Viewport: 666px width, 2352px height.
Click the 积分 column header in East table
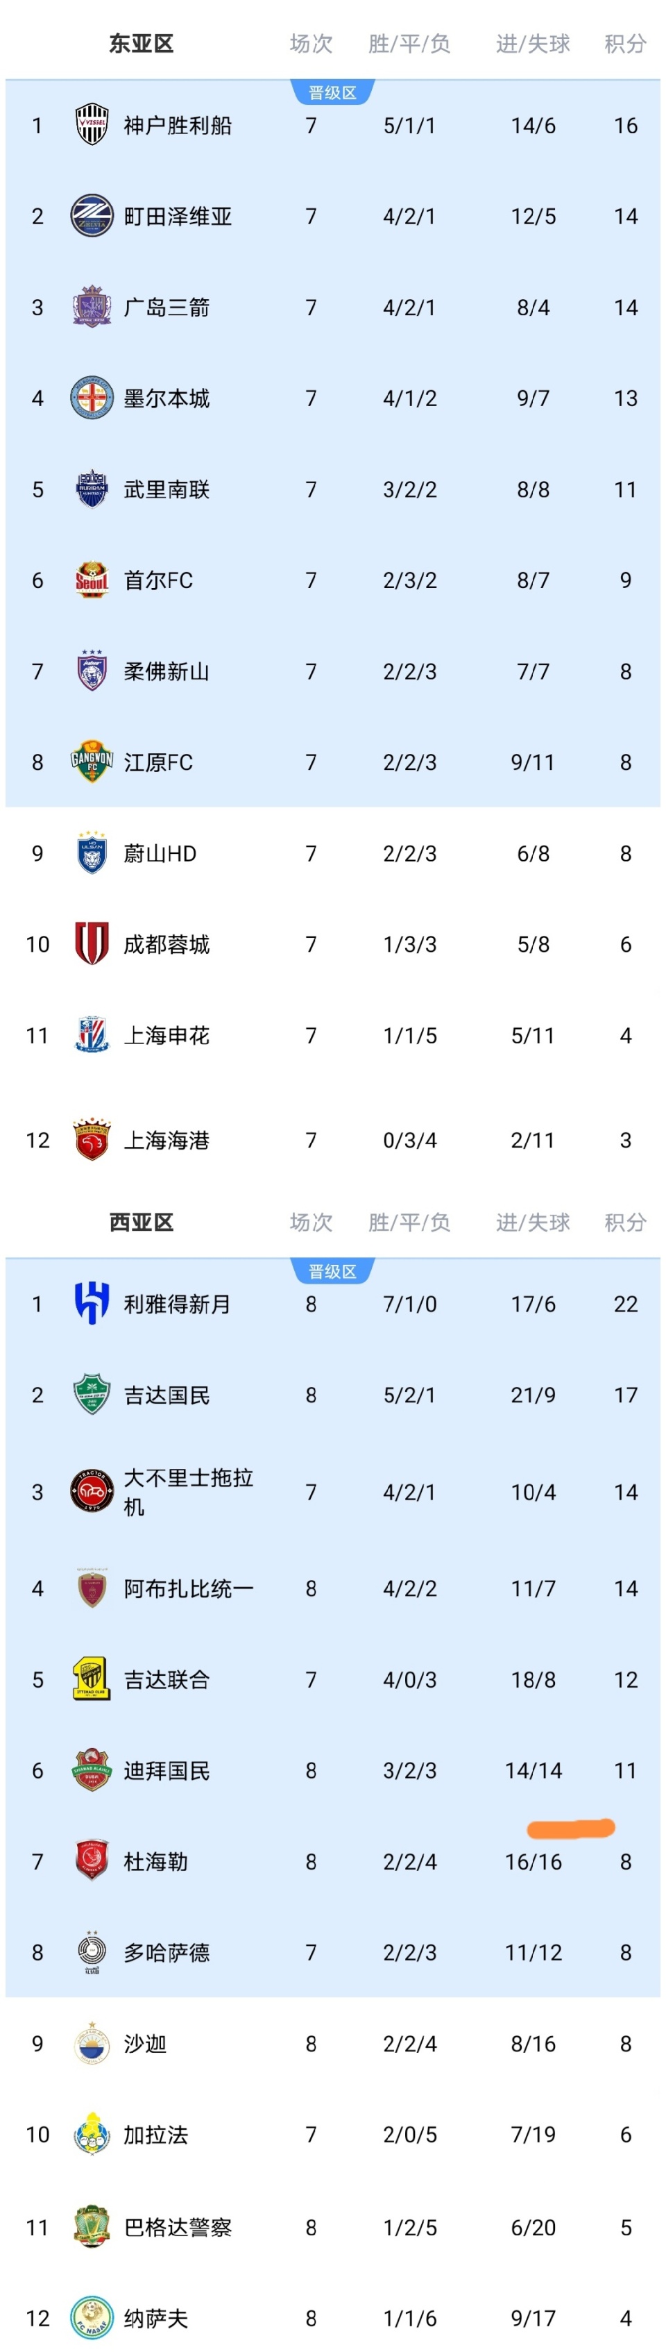click(625, 44)
